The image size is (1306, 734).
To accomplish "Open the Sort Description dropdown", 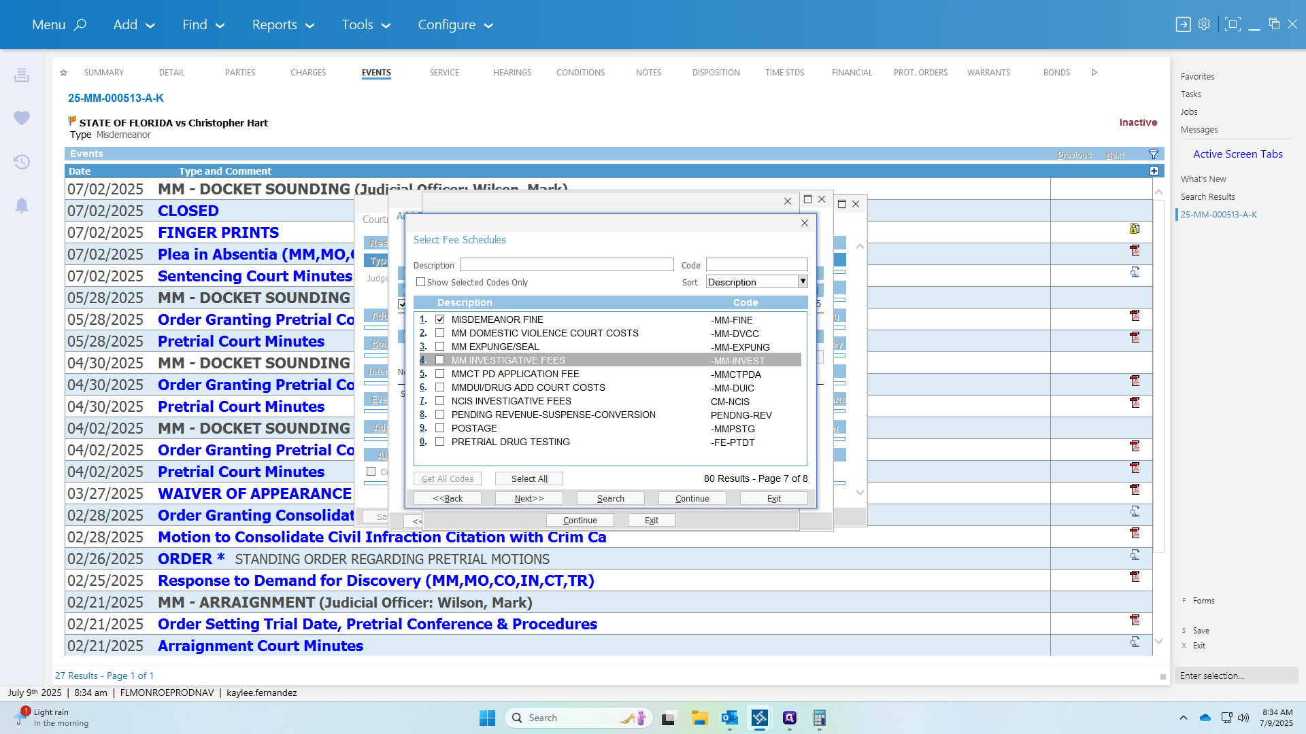I will (x=803, y=281).
